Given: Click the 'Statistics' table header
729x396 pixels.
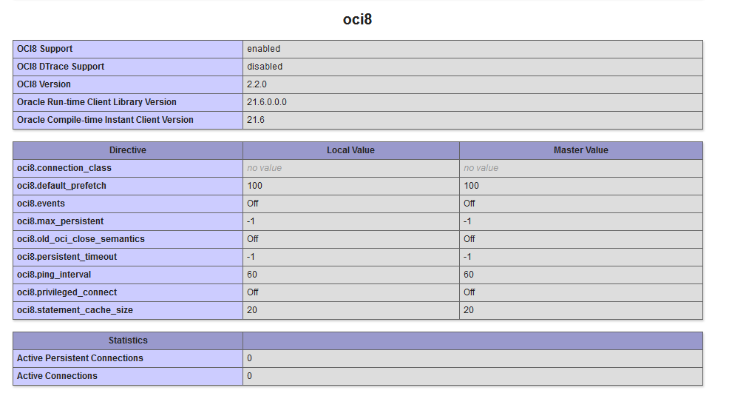Looking at the screenshot, I should pyautogui.click(x=128, y=340).
